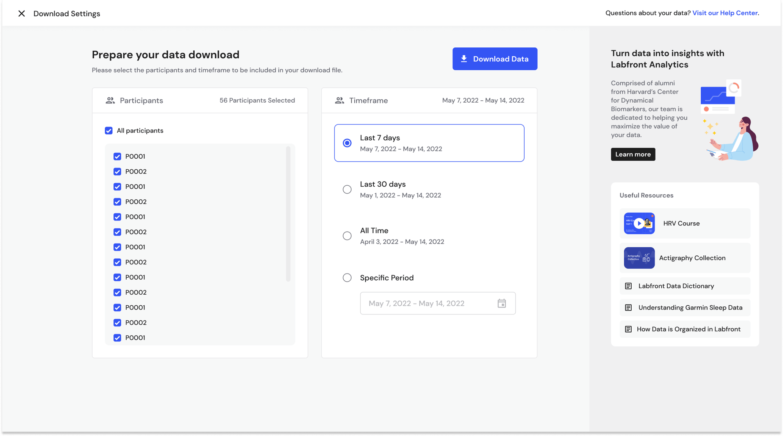Click Learn more about Labfront Analytics
Screen dimensions: 783x436
633,154
